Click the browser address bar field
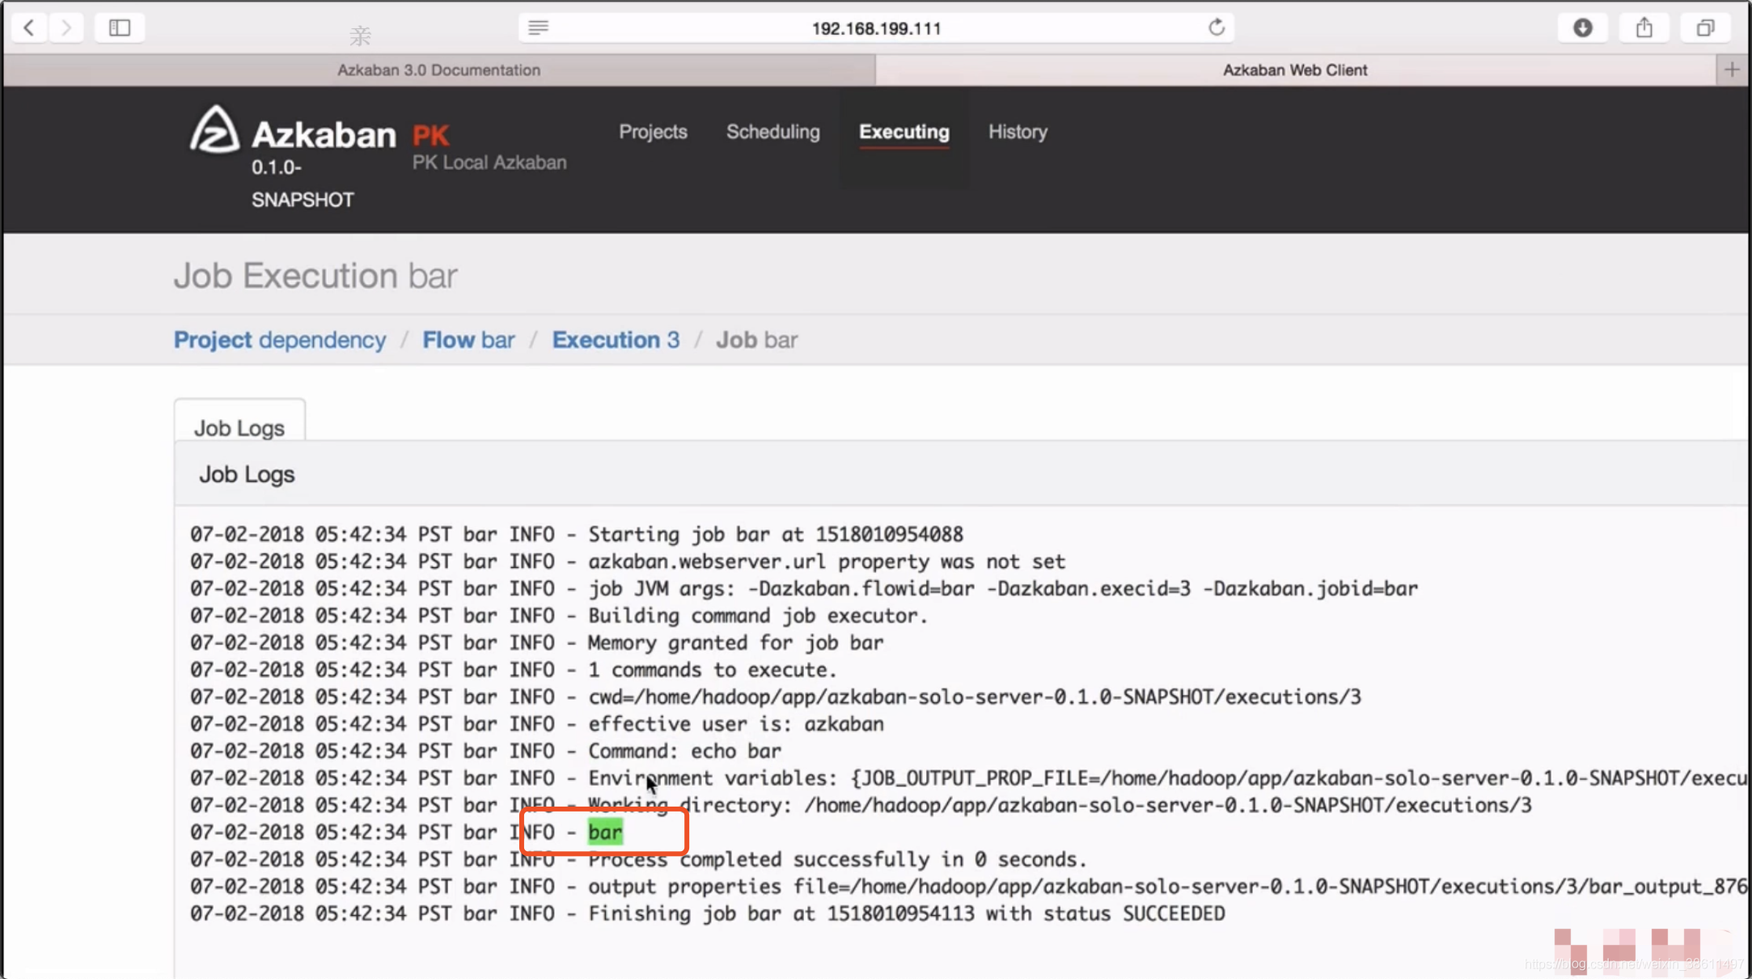Image resolution: width=1752 pixels, height=979 pixels. (876, 27)
